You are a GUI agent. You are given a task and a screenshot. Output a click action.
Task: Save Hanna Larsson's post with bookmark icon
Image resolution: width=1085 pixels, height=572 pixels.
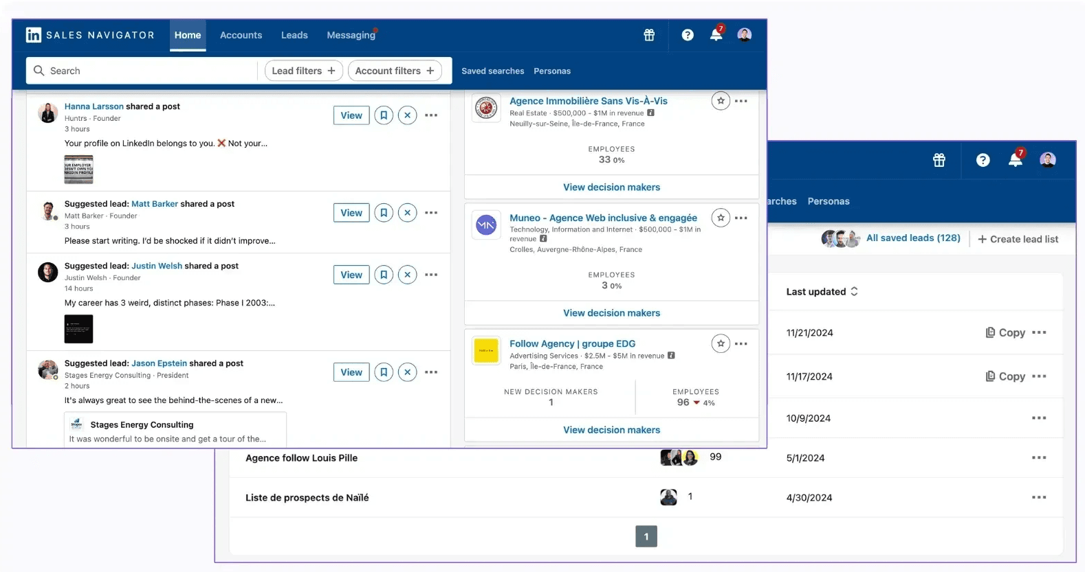[384, 115]
